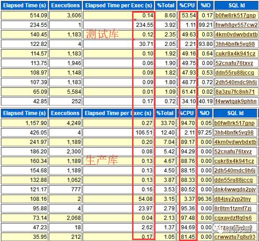Image resolution: width=259 pixels, height=241 pixels.
Task: Select per-exec time cell 54.08
Action: 118,199
